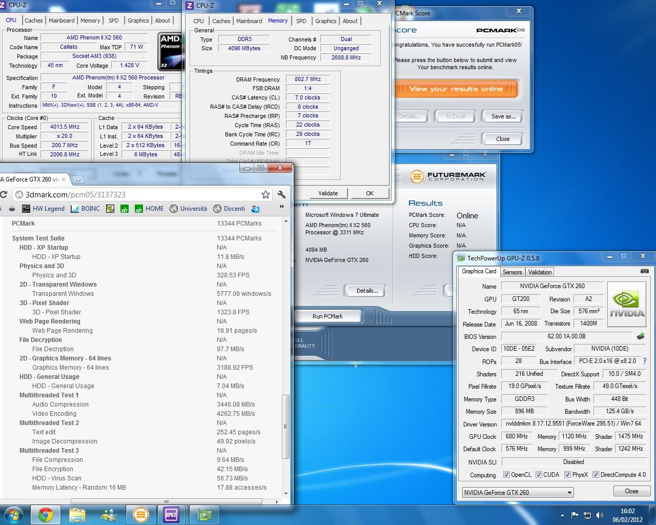This screenshot has height=525, width=656.
Task: Click the Chrome taskbar icon
Action: point(46,515)
